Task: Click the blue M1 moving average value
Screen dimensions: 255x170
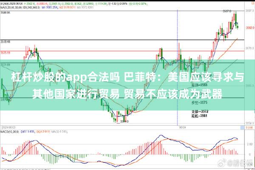Action: [49, 8]
